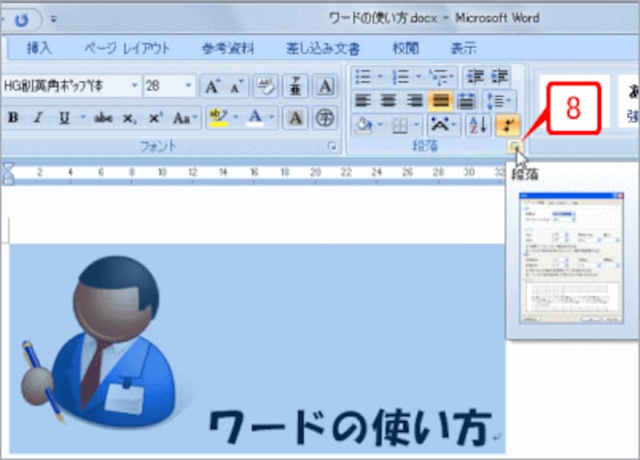Open Font dialog launcher
The height and width of the screenshot is (460, 640).
[x=332, y=146]
